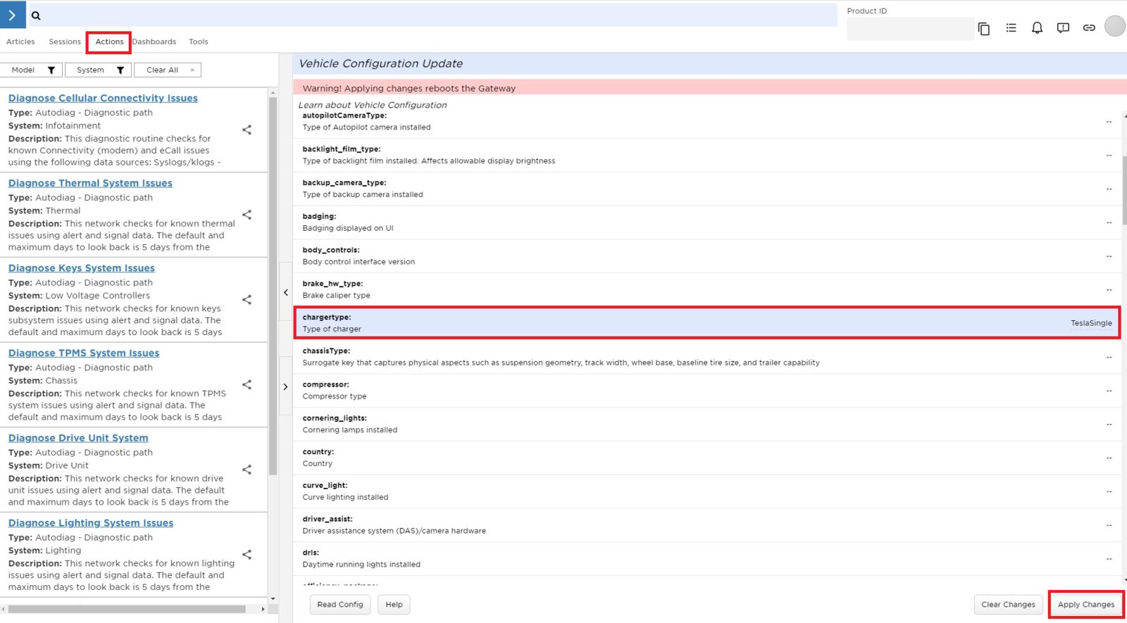Share the Diagnose Keys System Issues item
The height and width of the screenshot is (623, 1127).
pyautogui.click(x=247, y=300)
